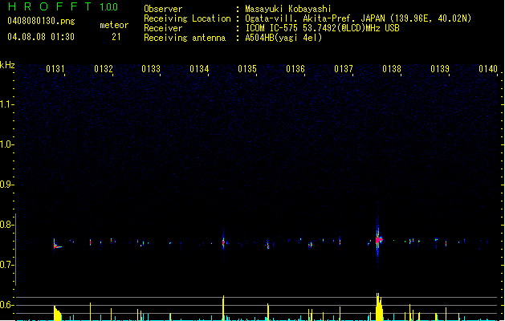The image size is (505, 321).
Task: Click the 1.1 kHz axis label
Action: click(x=6, y=104)
